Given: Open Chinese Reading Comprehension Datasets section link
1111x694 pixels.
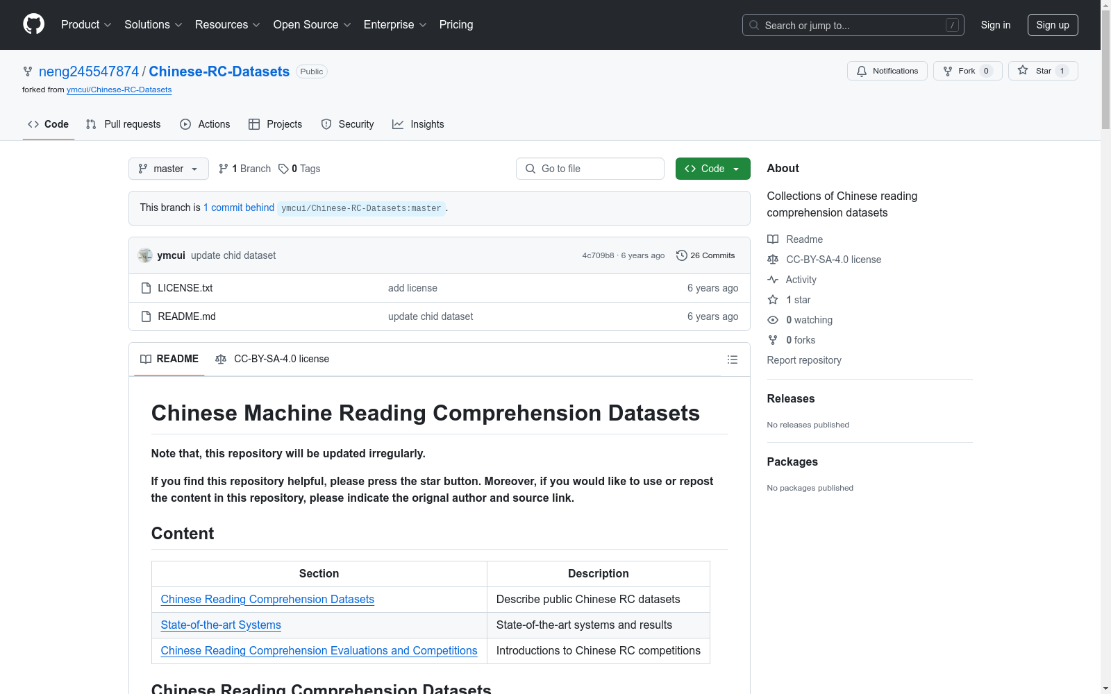Looking at the screenshot, I should (267, 600).
